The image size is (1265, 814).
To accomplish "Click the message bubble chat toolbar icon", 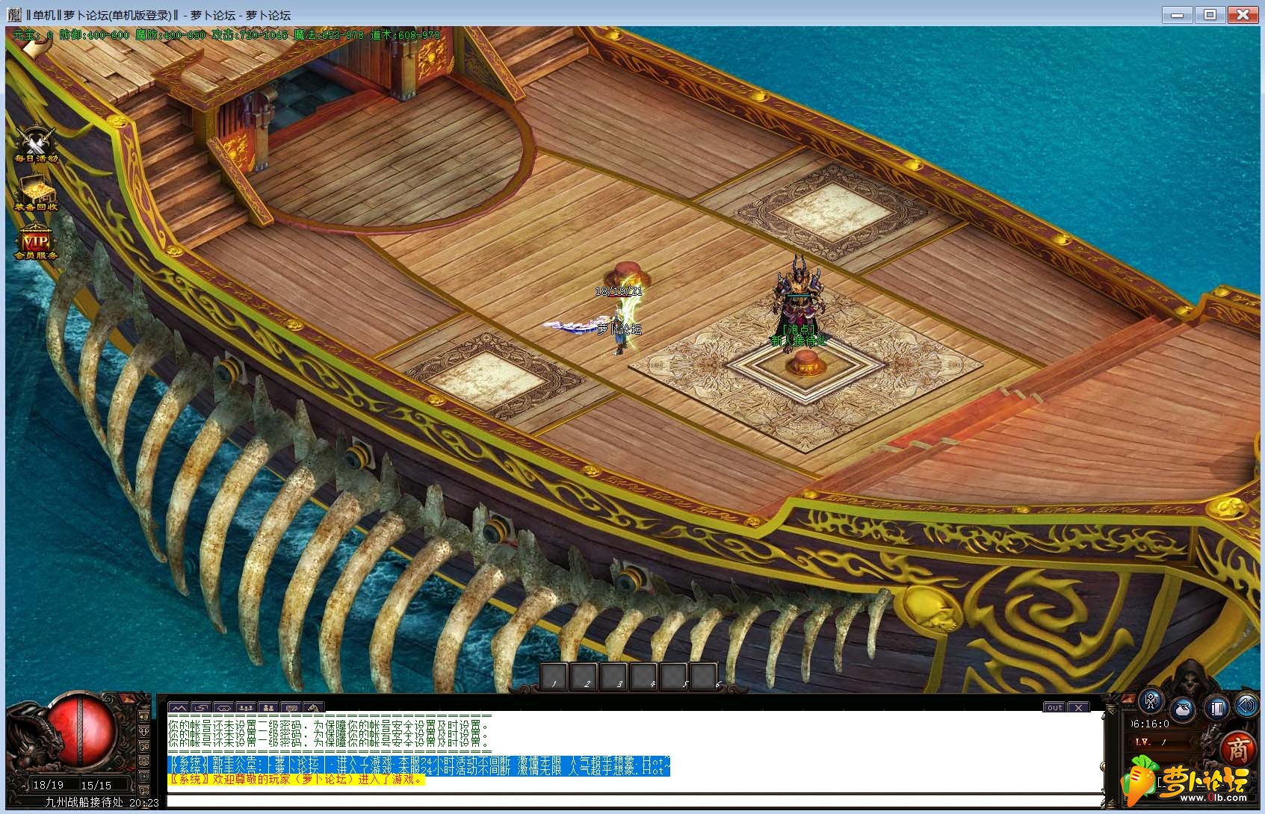I will (291, 707).
